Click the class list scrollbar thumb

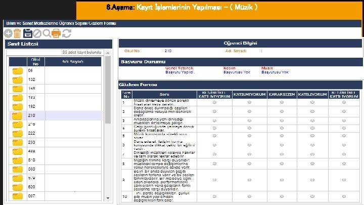tap(108, 90)
